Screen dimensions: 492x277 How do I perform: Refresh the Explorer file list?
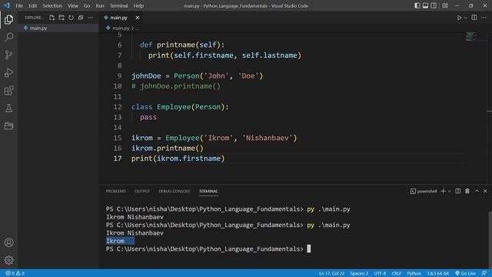(71, 18)
